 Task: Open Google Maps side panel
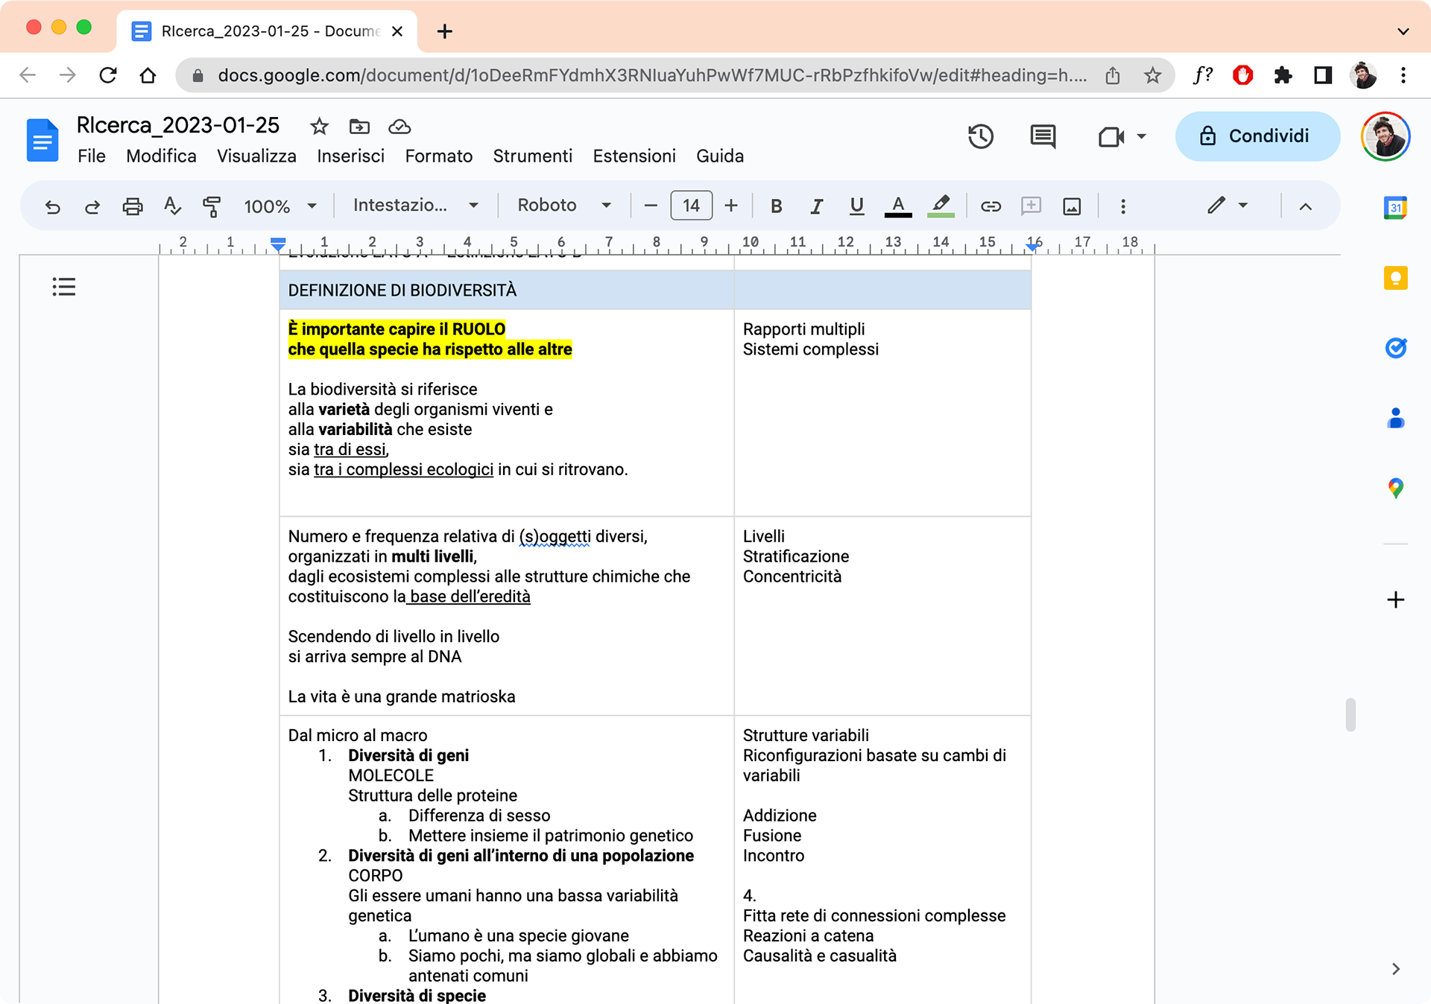(x=1395, y=488)
